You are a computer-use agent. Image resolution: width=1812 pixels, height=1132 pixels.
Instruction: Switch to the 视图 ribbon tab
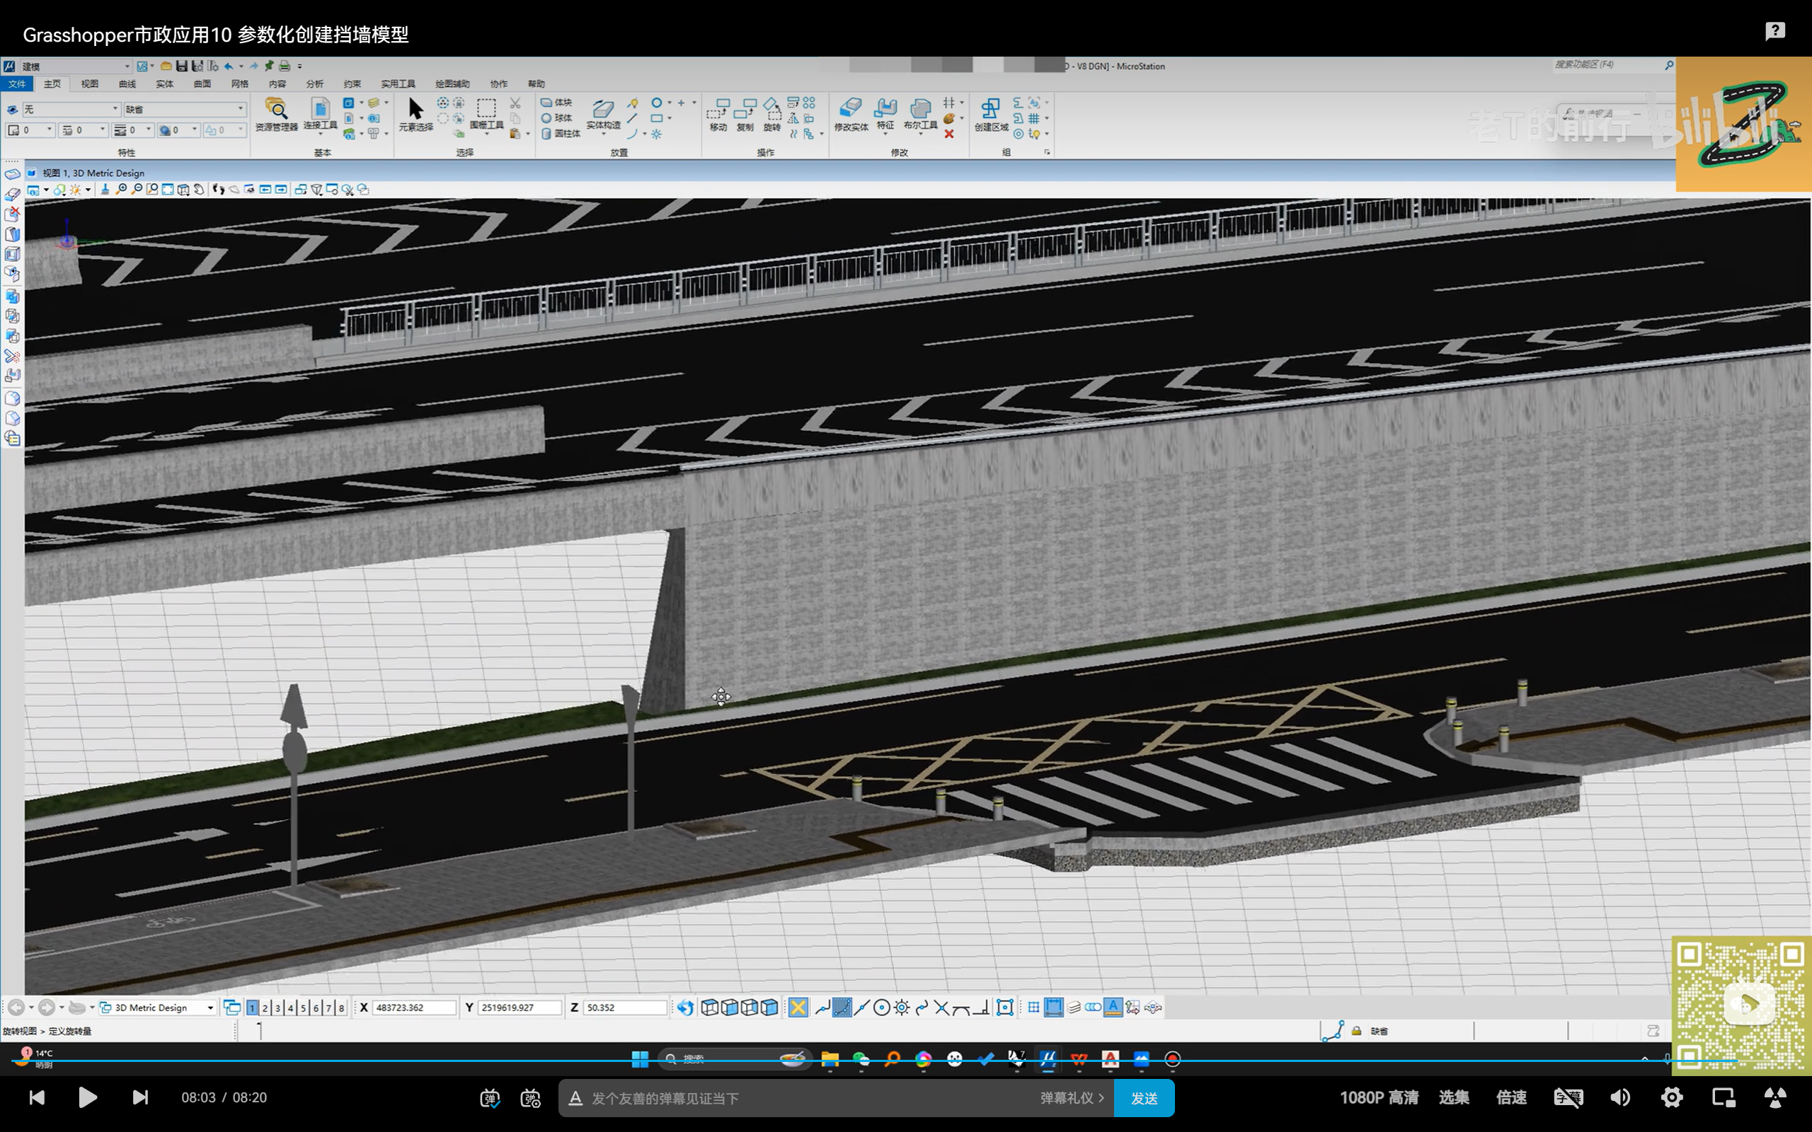[90, 84]
